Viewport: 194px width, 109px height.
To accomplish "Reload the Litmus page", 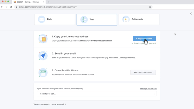I will [x=11, y=7].
